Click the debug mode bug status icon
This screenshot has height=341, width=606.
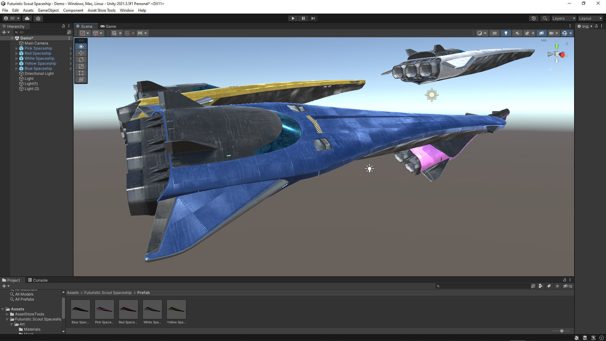(577, 338)
